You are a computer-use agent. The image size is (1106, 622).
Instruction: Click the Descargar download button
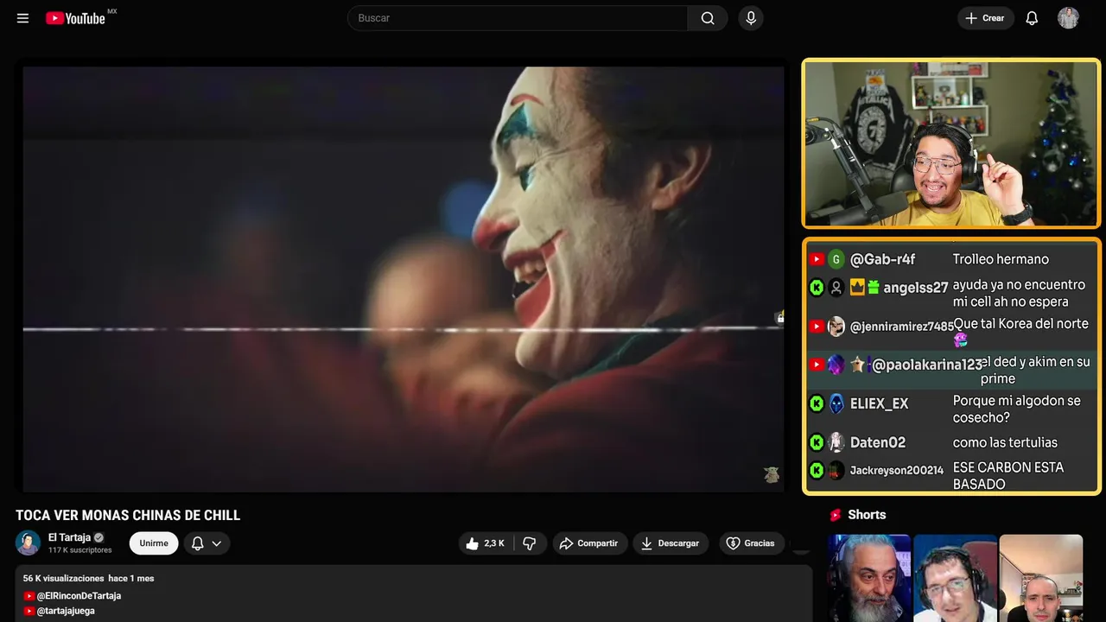tap(671, 543)
